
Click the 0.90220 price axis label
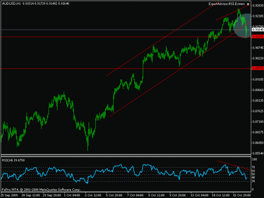click(258, 58)
